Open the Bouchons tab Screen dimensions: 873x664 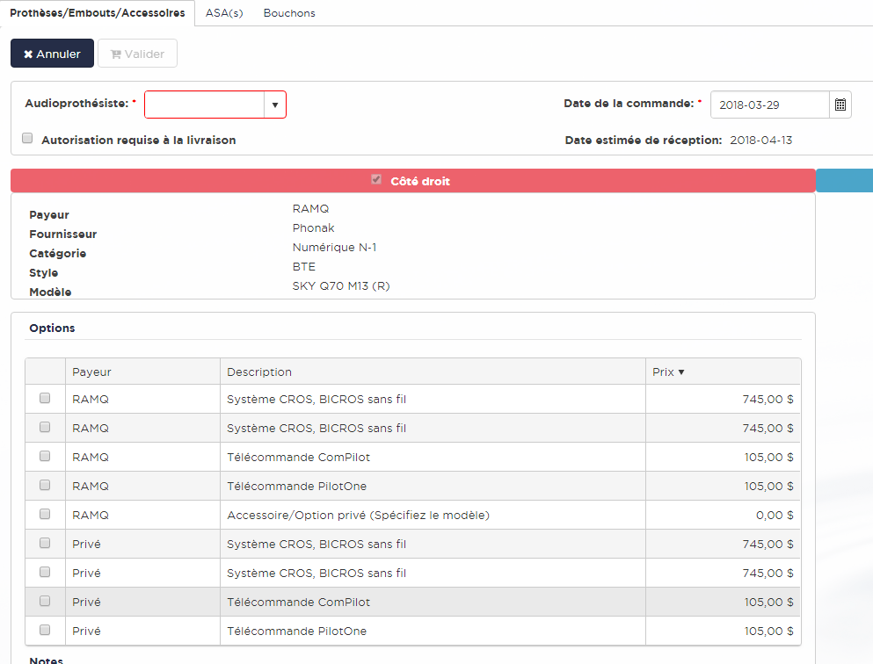tap(289, 13)
